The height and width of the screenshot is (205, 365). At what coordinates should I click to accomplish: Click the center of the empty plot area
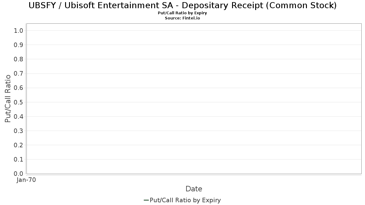point(194,98)
